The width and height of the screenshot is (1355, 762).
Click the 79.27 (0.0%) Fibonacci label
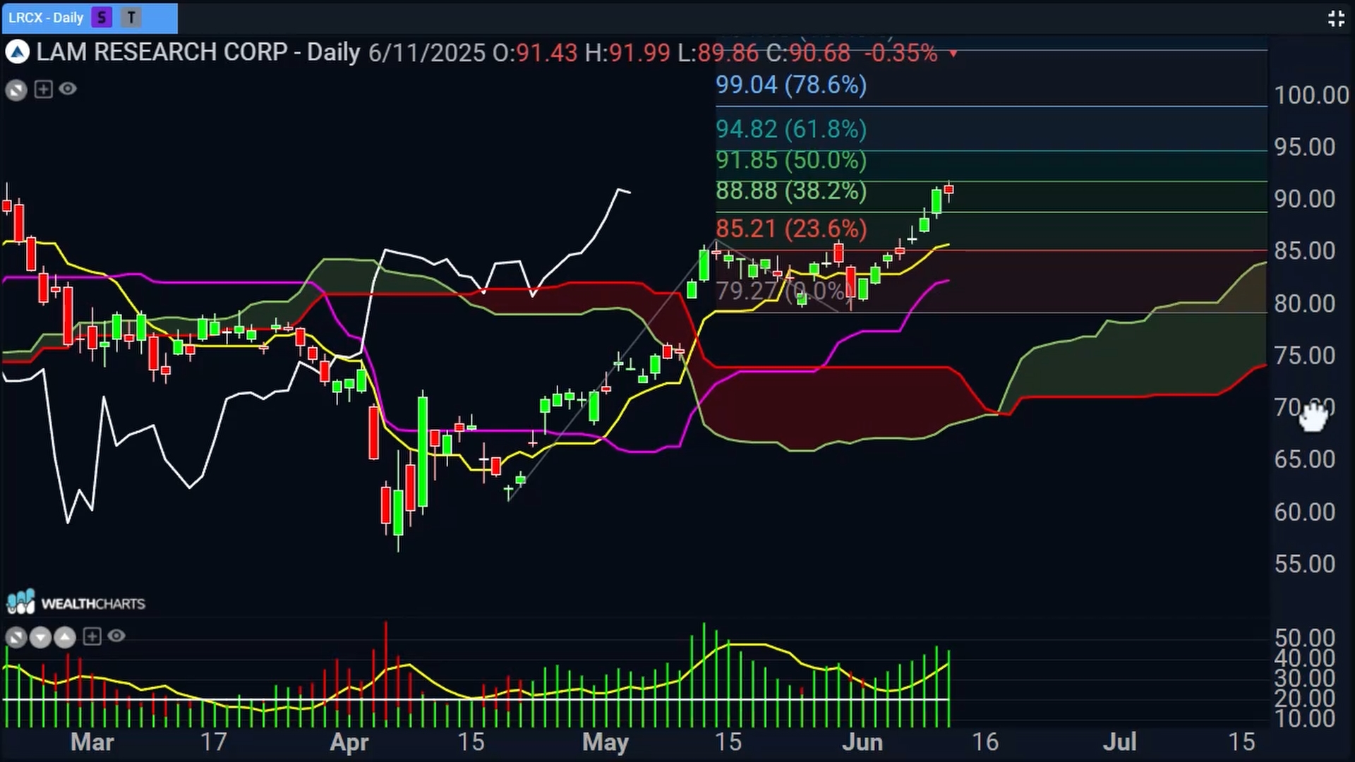783,291
